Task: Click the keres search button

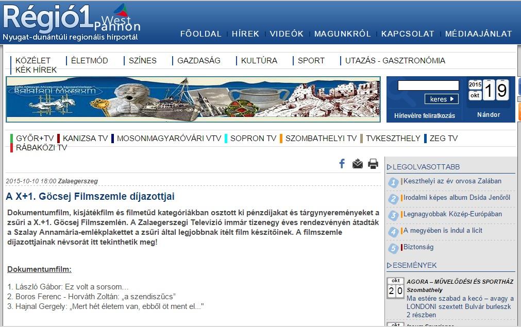Action: 442,99
